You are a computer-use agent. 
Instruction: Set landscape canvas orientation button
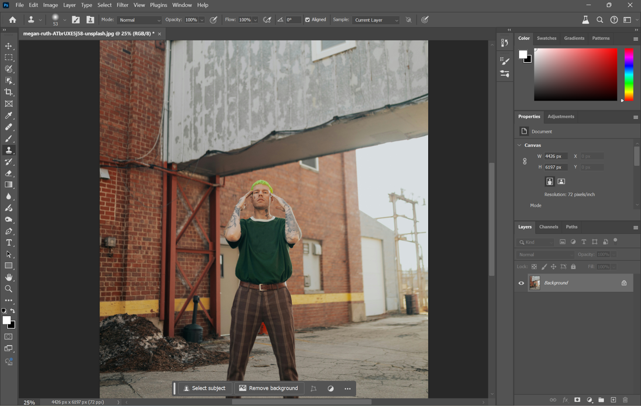coord(561,181)
